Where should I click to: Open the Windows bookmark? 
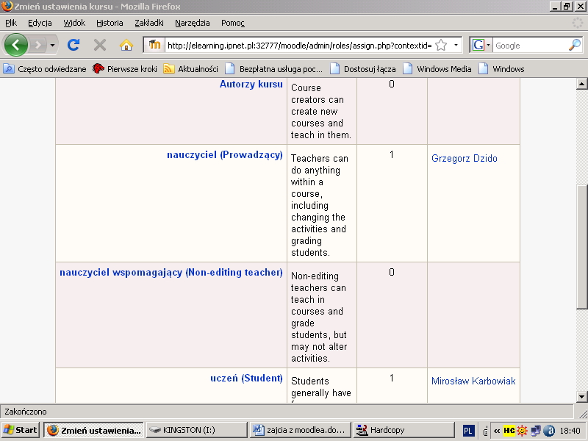(x=501, y=69)
